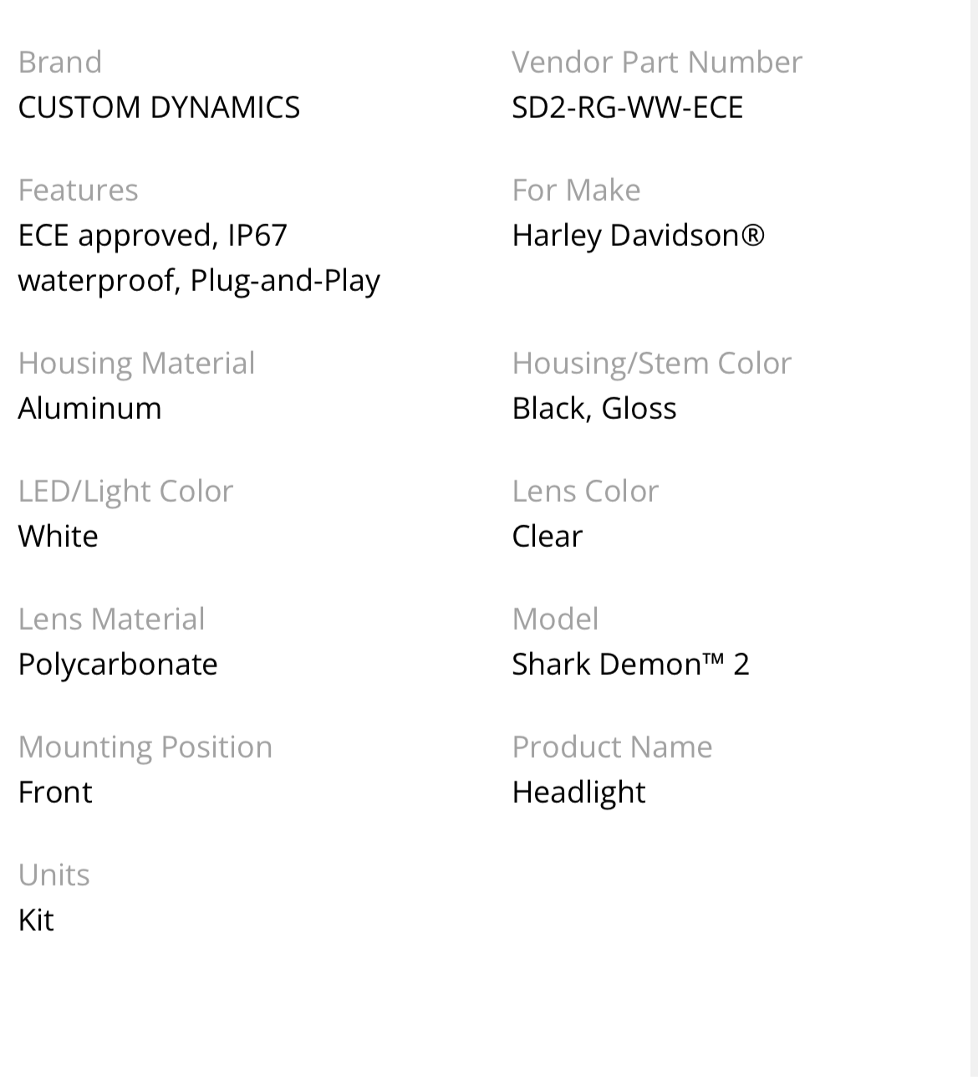
Task: Click the White LED color value
Action: 58,536
